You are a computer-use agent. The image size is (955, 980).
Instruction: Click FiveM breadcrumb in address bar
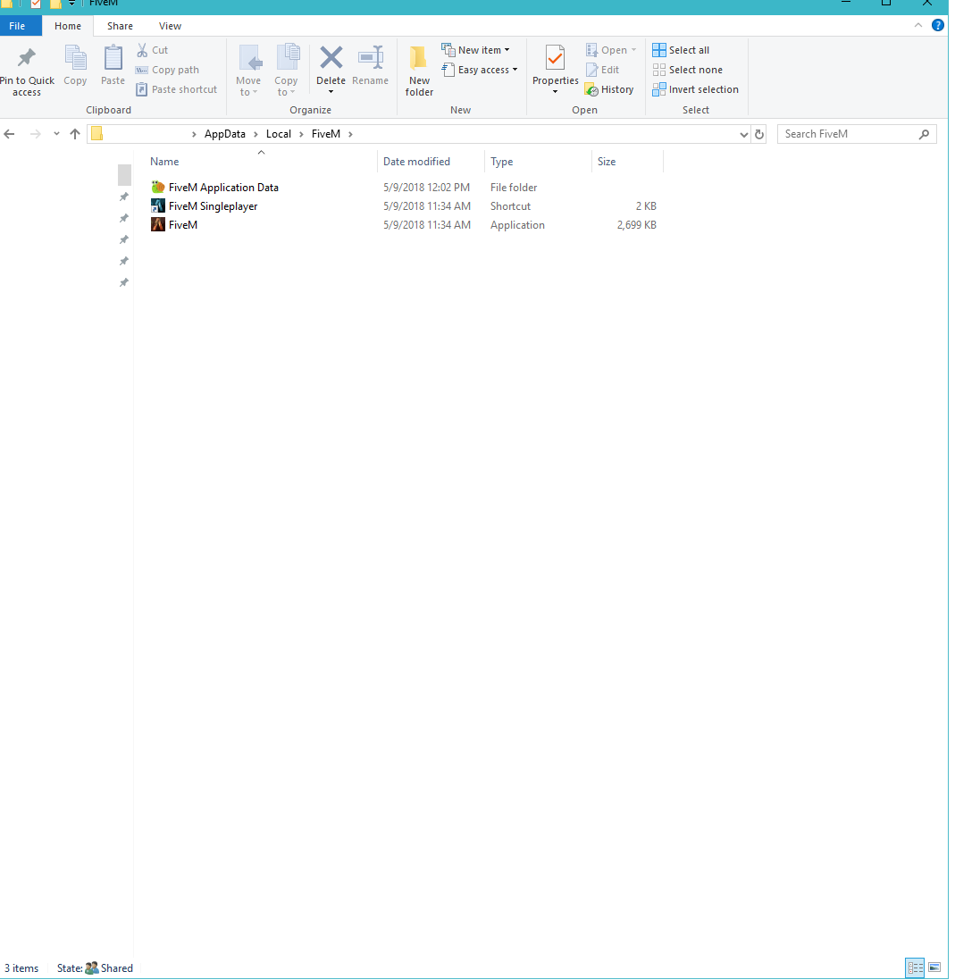click(x=326, y=134)
